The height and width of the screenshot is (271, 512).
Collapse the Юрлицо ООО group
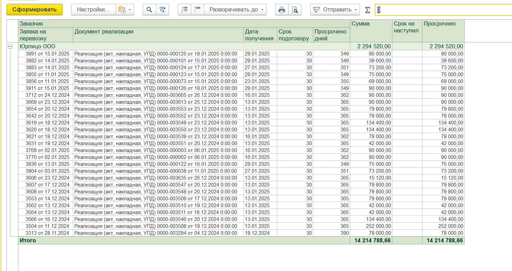10,46
